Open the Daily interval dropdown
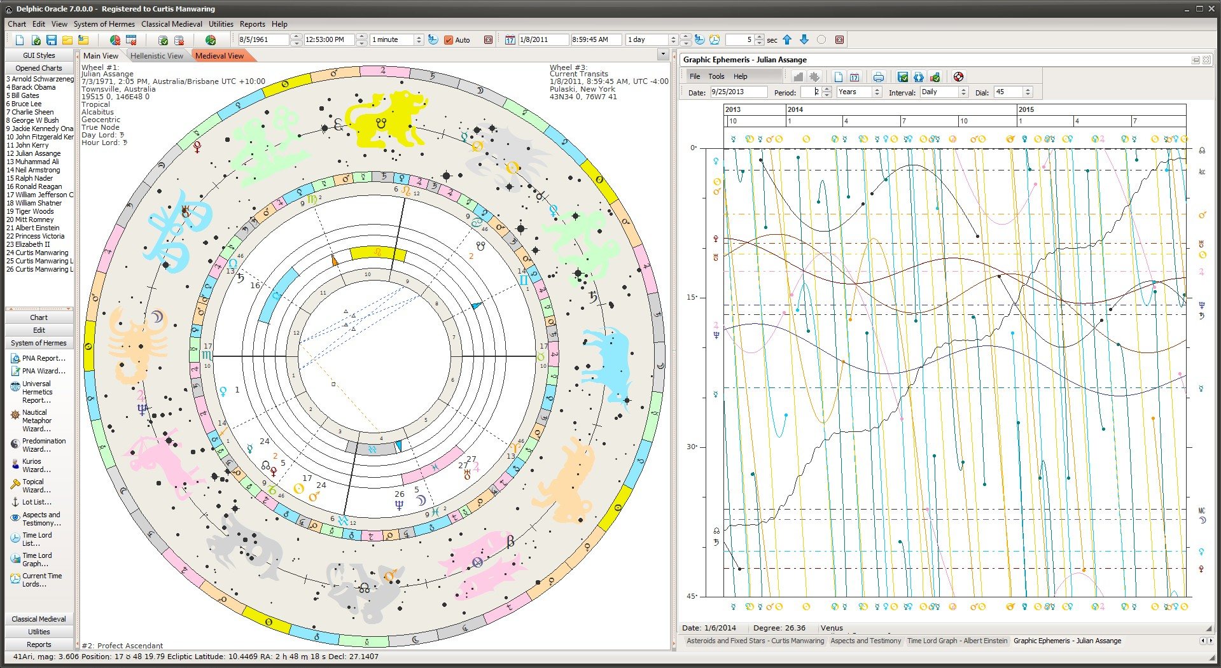This screenshot has width=1221, height=668. (963, 92)
